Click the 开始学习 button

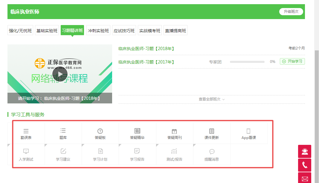tap(292, 62)
